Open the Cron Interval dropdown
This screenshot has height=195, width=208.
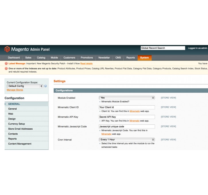(x=127, y=140)
